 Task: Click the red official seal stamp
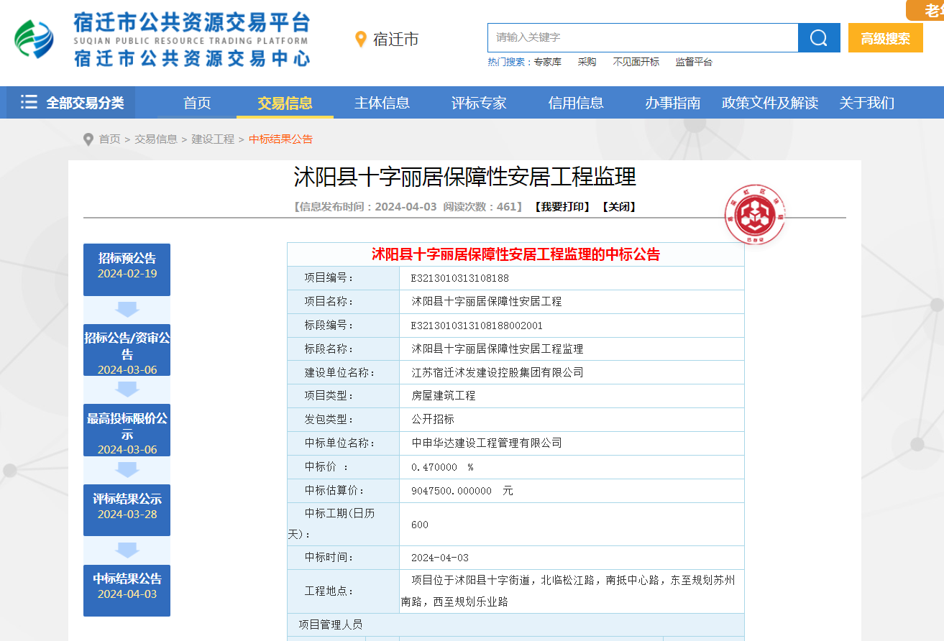point(754,216)
